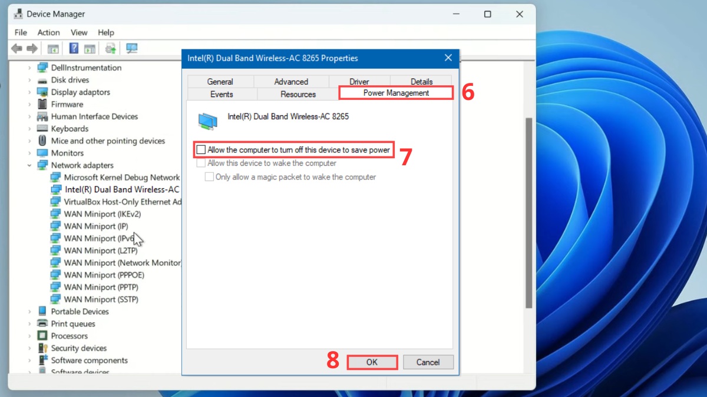Click the network adapter icon in Properties dialog

point(207,120)
